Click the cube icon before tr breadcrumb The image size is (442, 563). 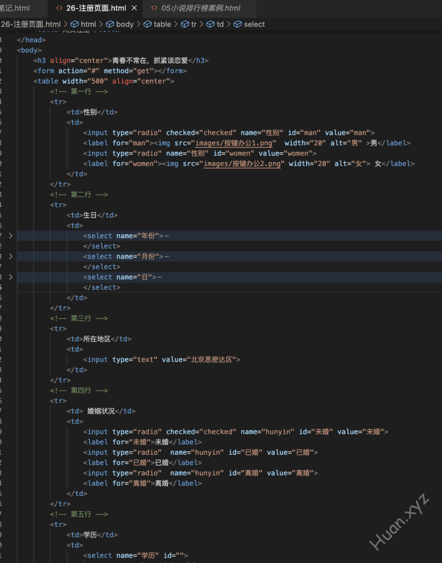coord(185,24)
